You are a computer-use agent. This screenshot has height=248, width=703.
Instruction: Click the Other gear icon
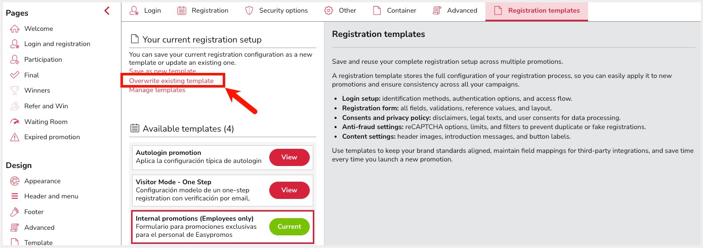(328, 11)
